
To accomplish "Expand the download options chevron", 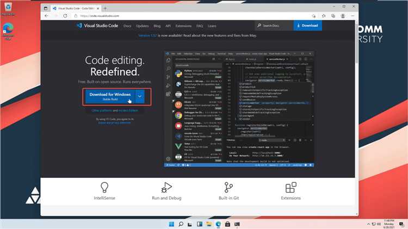I will click(x=140, y=96).
